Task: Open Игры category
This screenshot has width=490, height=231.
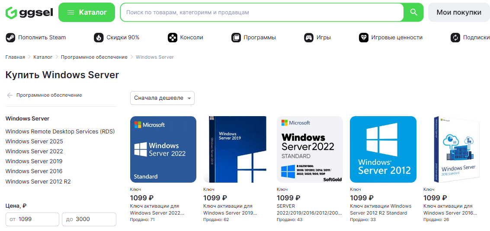Action: (323, 38)
